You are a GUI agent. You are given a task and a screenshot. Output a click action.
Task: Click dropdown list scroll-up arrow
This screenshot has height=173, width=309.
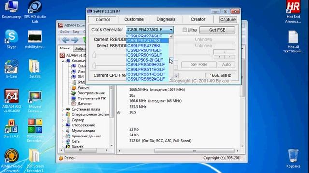point(171,36)
